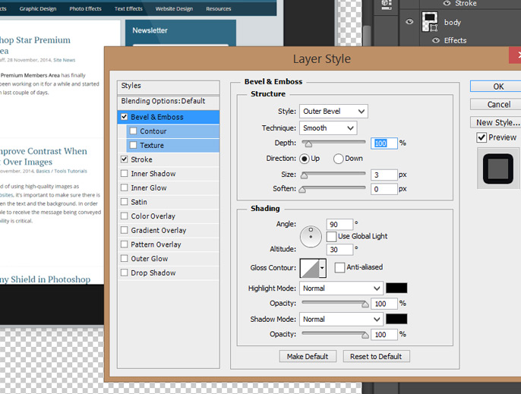This screenshot has width=521, height=394.
Task: Toggle the Effects eye icon under body layer
Action: 436,41
